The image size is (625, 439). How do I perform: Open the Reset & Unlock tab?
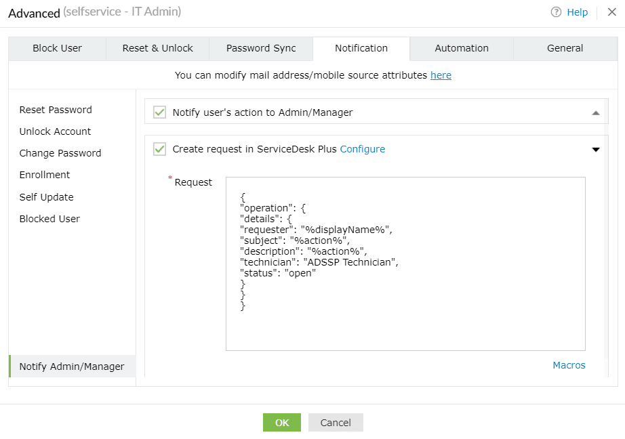point(157,48)
